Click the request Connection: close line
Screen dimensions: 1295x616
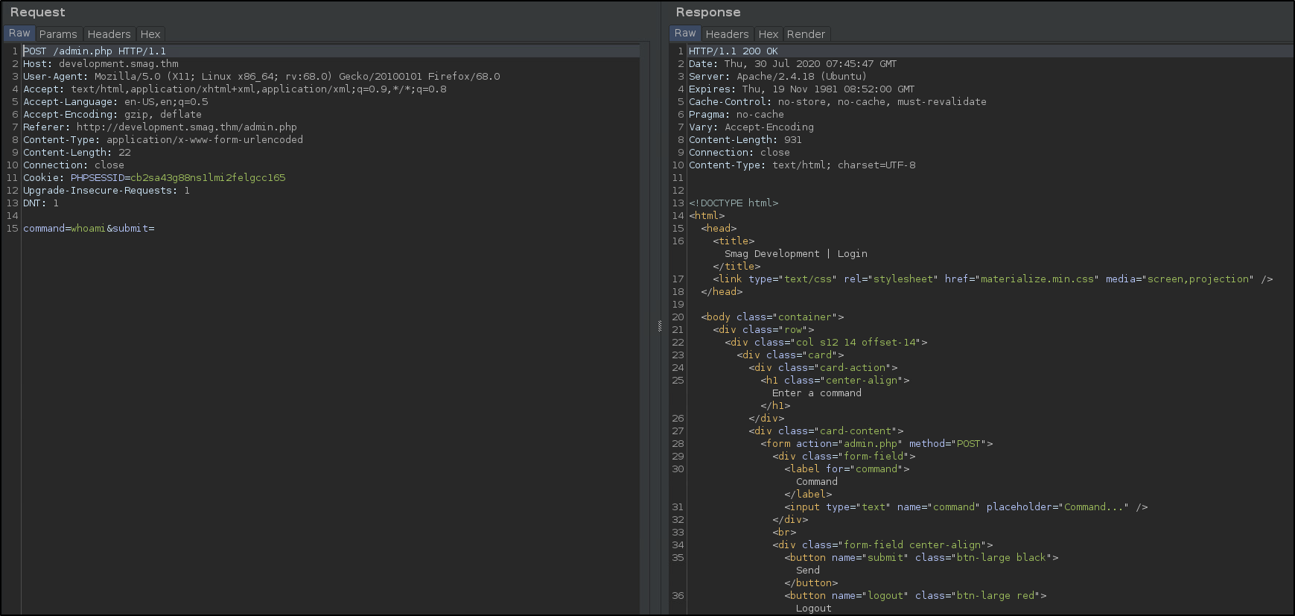(74, 165)
